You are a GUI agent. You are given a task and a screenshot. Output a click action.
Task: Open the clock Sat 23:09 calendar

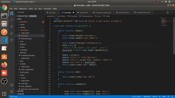click(92, 2)
